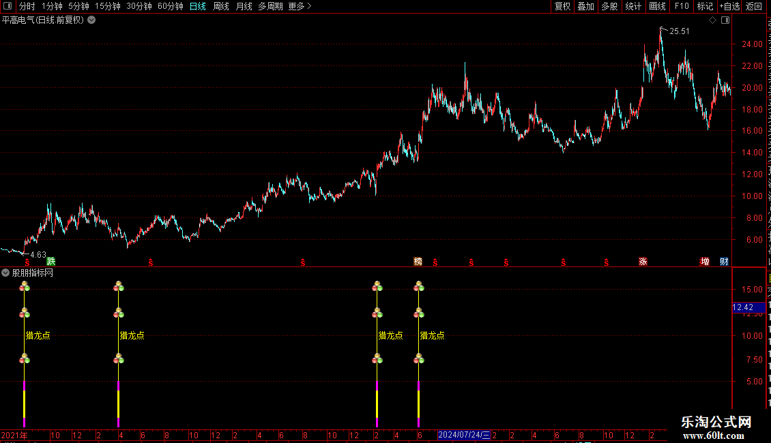Click the diamond icon at chart top-right

coord(712,20)
